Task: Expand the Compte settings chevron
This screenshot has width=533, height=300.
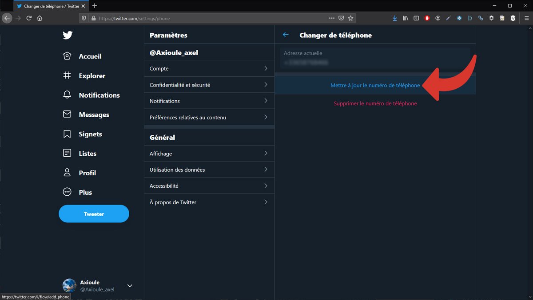Action: (x=266, y=68)
